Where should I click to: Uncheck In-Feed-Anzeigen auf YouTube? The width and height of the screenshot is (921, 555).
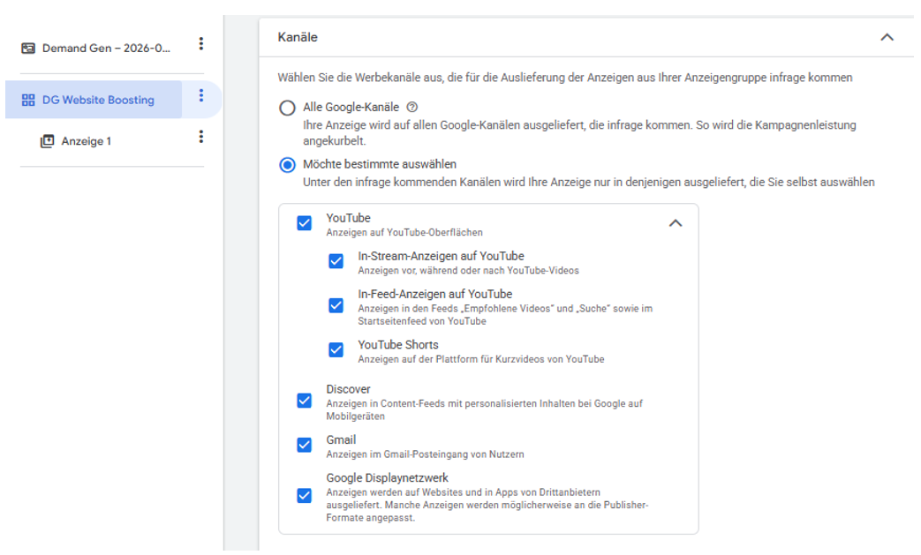coord(336,307)
